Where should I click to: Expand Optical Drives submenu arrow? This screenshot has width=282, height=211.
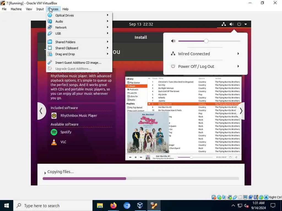click(108, 15)
